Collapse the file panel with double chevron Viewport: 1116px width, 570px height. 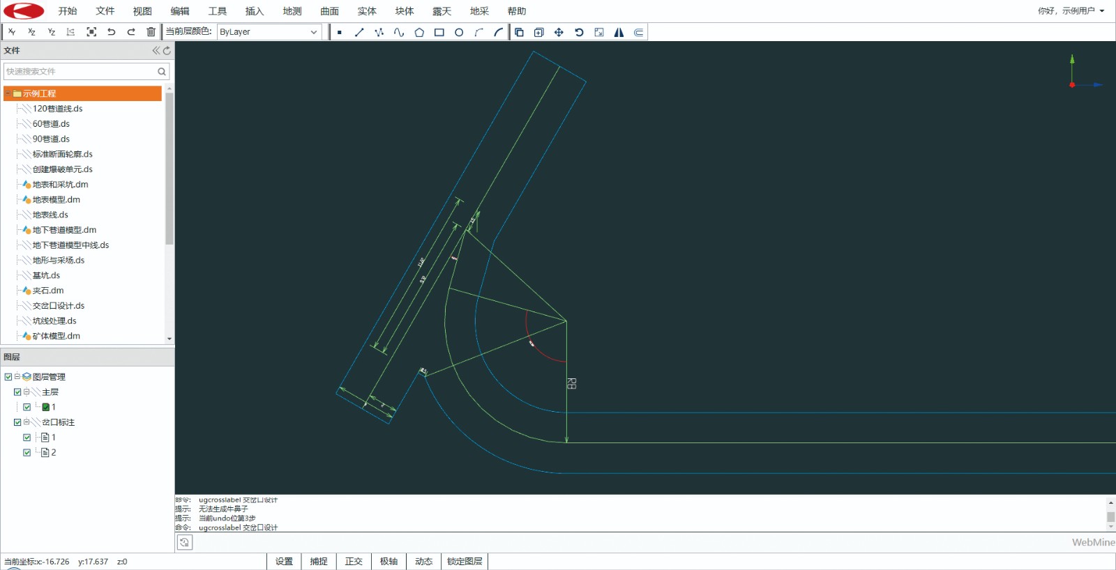pyautogui.click(x=156, y=50)
